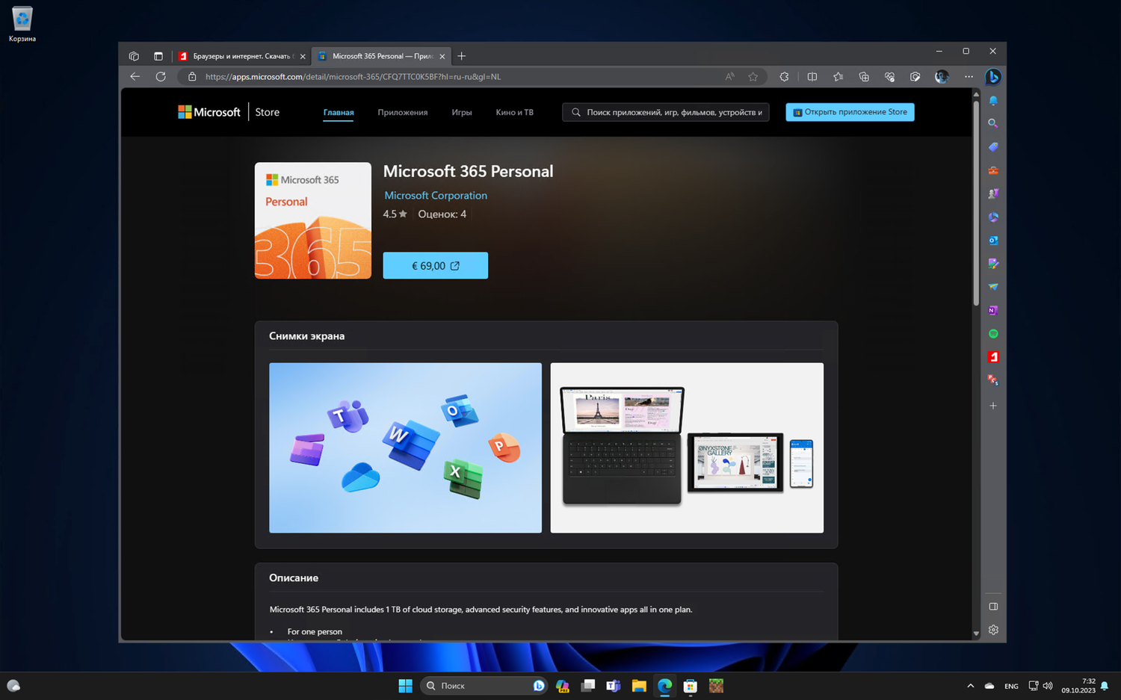Open Outlook in the Edge sidebar
This screenshot has width=1121, height=700.
pyautogui.click(x=993, y=241)
